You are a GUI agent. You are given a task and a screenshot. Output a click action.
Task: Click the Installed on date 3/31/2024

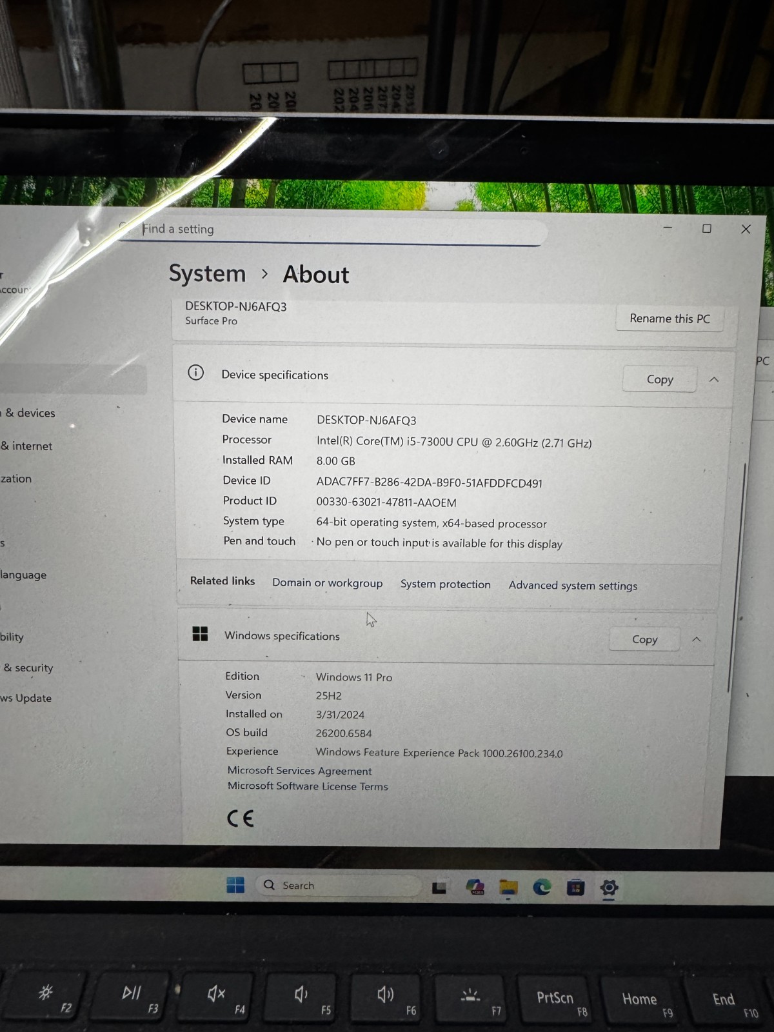[x=340, y=715]
